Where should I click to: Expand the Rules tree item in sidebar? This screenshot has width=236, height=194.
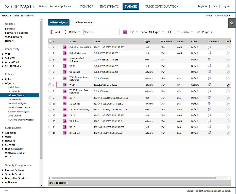pyautogui.click(x=3, y=79)
